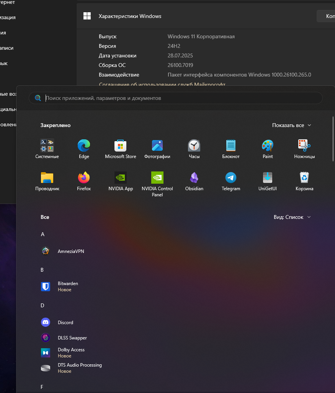The image size is (335, 393).
Task: Open Telegram from pinned apps
Action: coord(231,181)
